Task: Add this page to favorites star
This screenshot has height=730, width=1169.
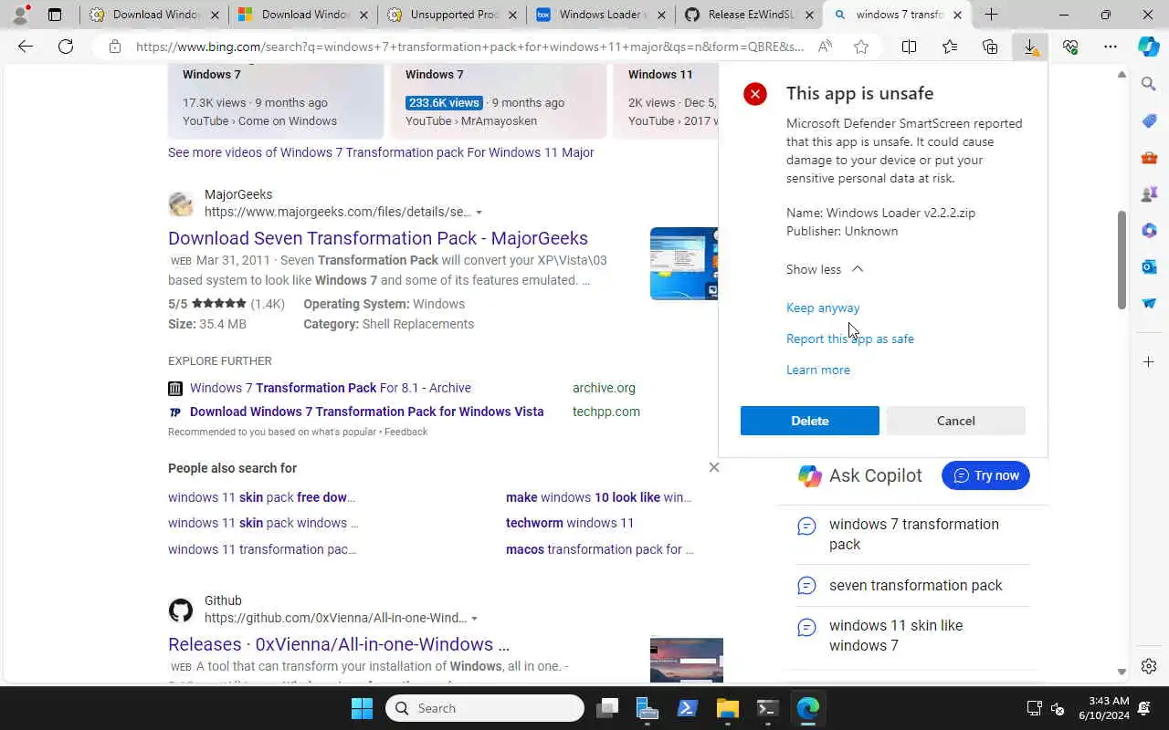Action: (861, 47)
